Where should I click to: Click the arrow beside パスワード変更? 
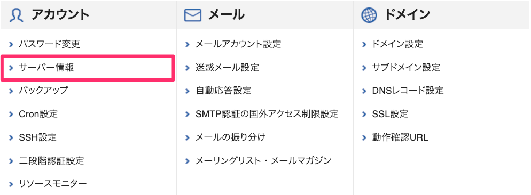click(11, 44)
